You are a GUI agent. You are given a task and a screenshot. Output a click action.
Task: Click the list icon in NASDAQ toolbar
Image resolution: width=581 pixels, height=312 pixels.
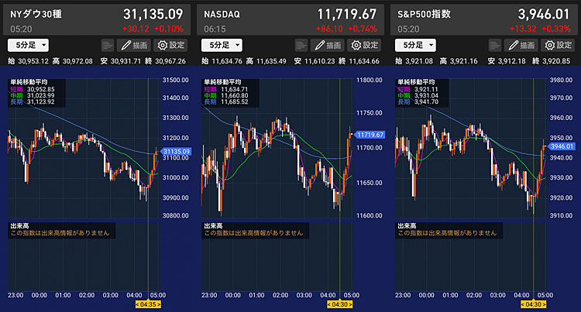pyautogui.click(x=301, y=45)
